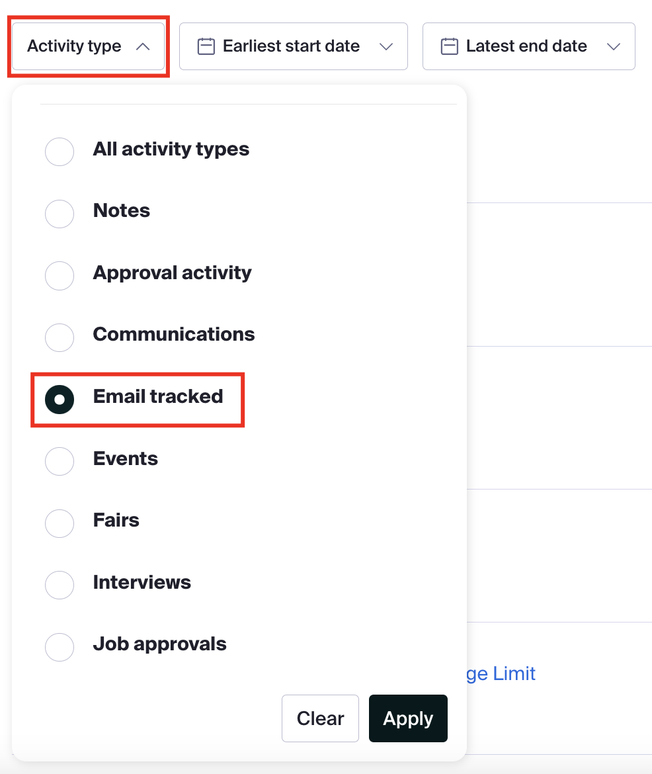Apply the activity type filter
This screenshot has width=652, height=774.
pos(408,718)
